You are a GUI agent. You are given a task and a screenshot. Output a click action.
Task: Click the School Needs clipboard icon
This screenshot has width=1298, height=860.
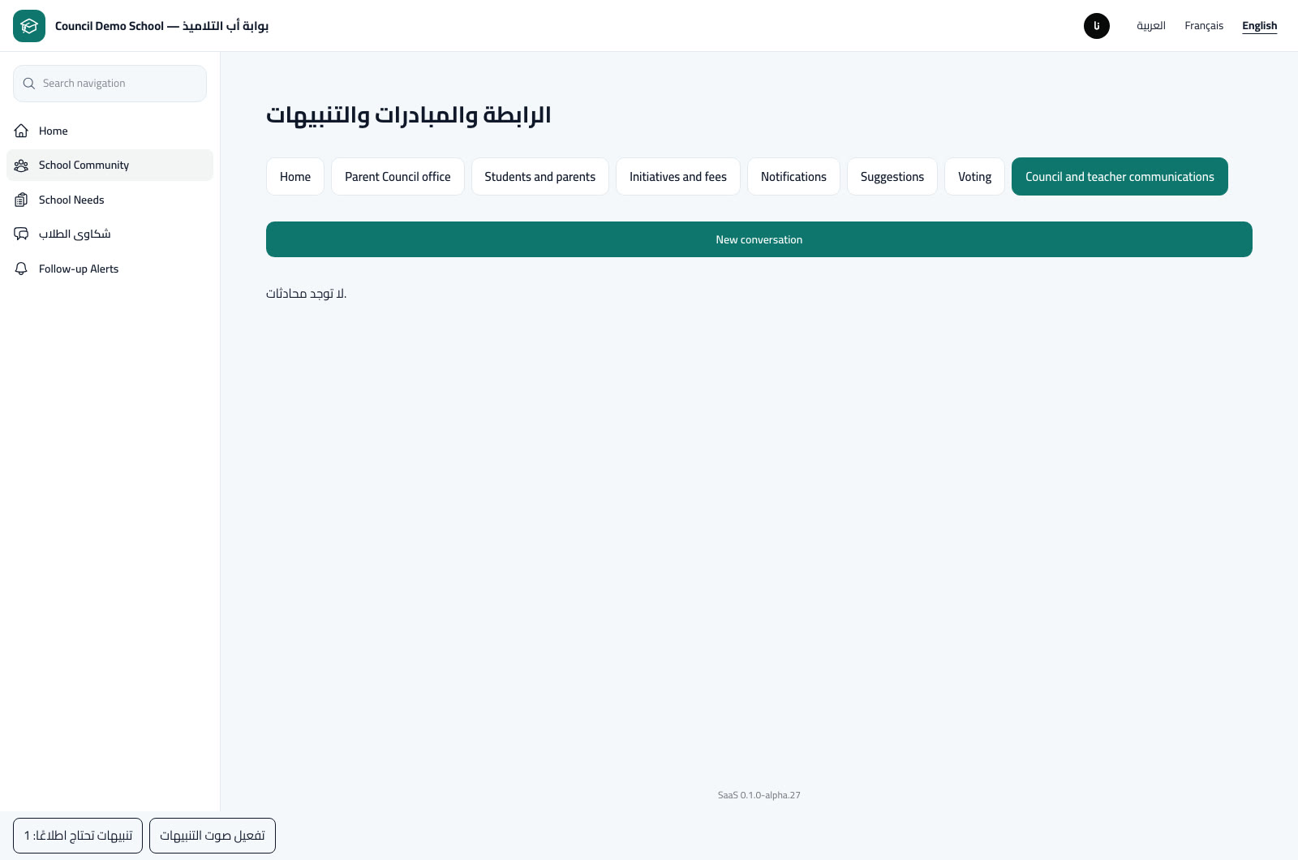coord(22,200)
